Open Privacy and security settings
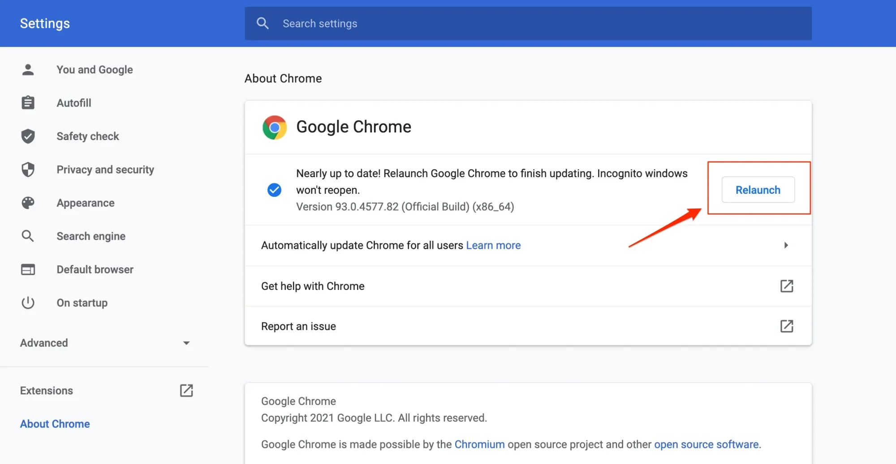The height and width of the screenshot is (464, 896). click(x=105, y=170)
